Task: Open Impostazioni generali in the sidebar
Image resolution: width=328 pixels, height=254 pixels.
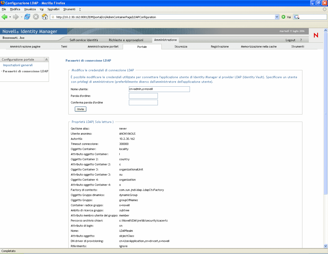Action: [x=18, y=65]
